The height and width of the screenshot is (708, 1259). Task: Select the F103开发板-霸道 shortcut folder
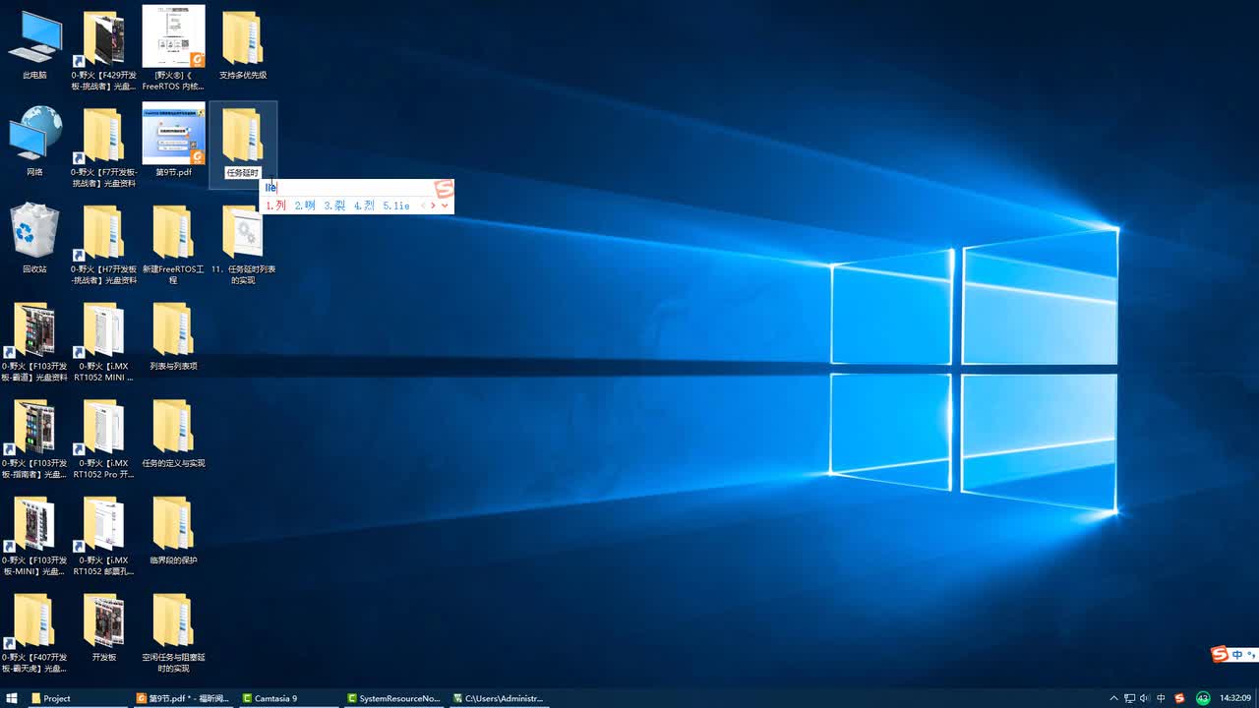click(34, 341)
